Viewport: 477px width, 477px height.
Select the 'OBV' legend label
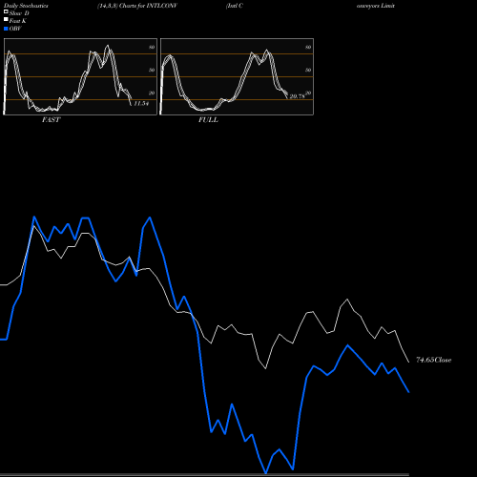15,29
